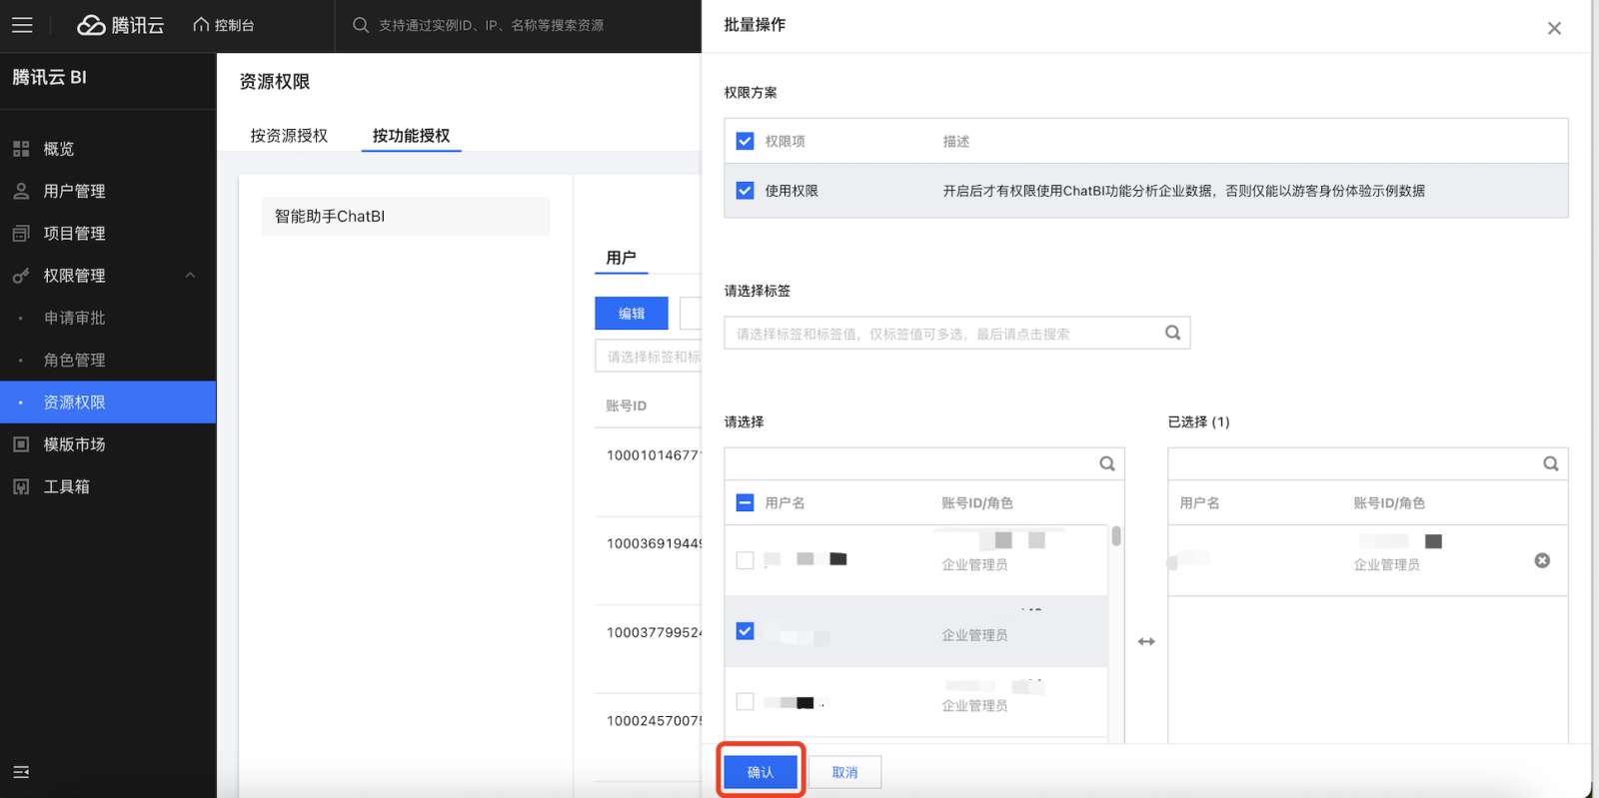This screenshot has height=798, width=1599.
Task: Open the 控制台 console home link
Action: click(224, 25)
